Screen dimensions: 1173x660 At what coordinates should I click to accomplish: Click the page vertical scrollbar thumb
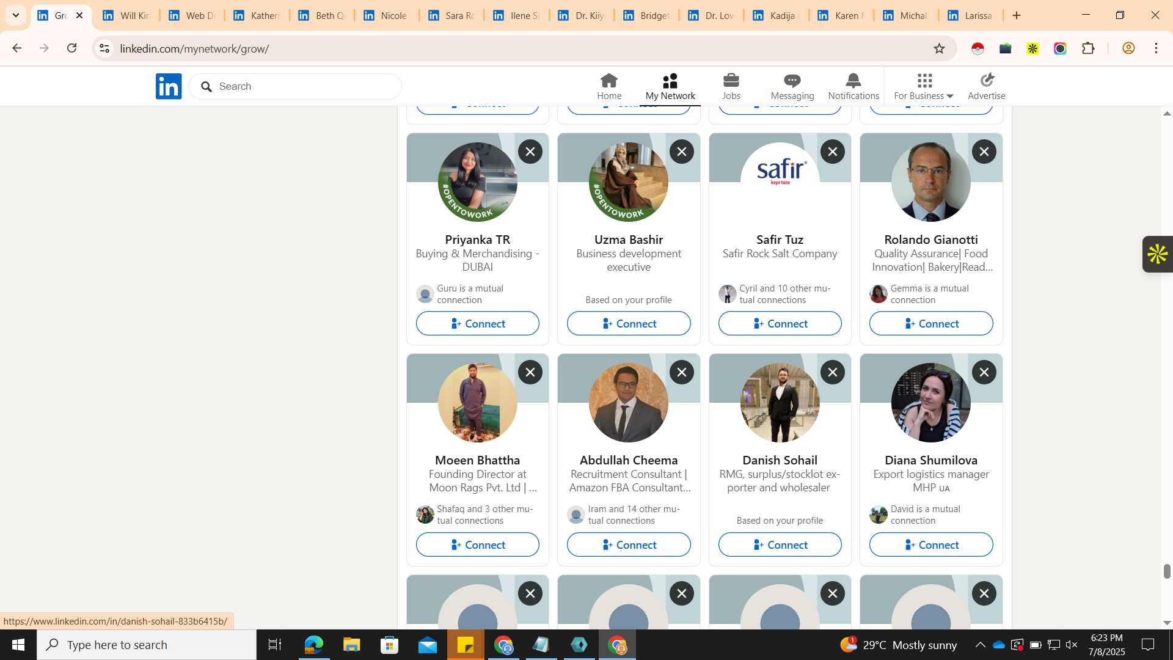(1167, 571)
